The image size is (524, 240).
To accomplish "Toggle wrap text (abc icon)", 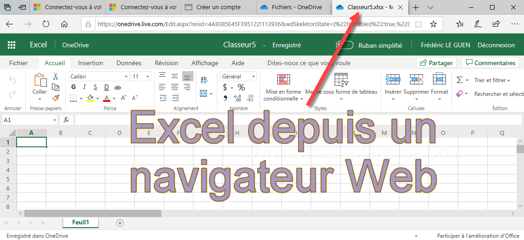I will [204, 80].
